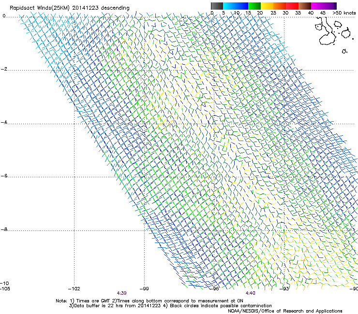Click the brown 35-40 knots legend color

(x=304, y=6)
